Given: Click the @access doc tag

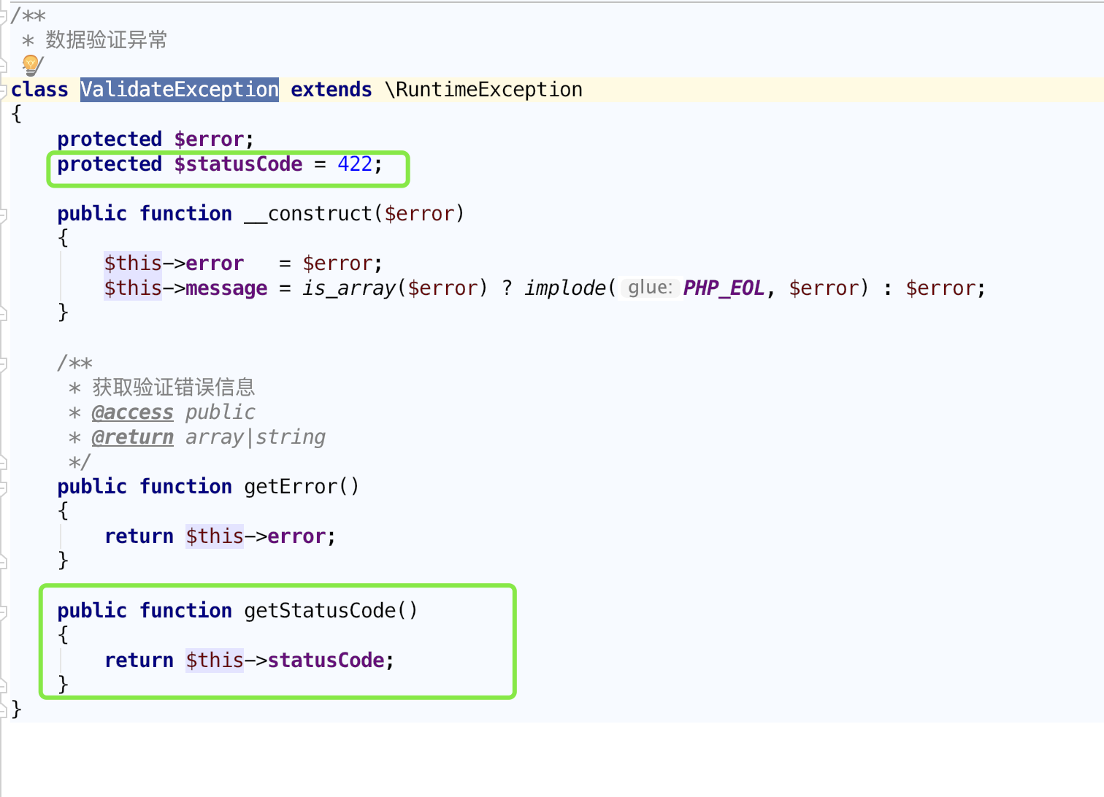Looking at the screenshot, I should (133, 412).
